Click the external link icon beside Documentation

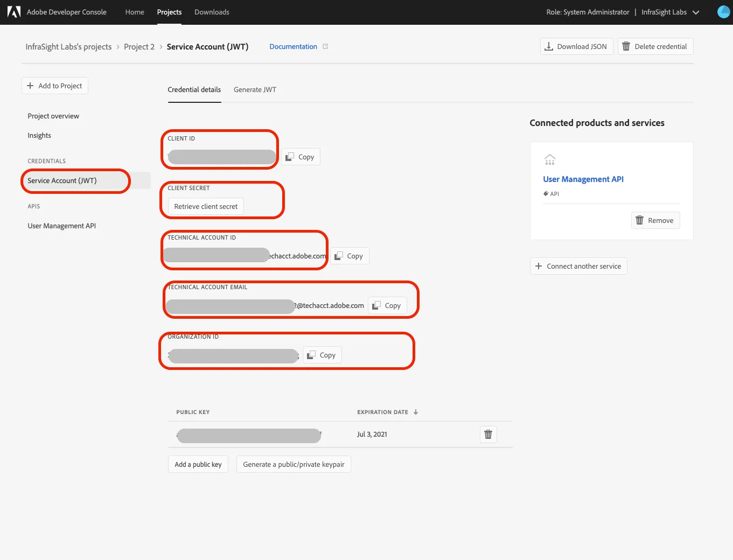coord(325,46)
